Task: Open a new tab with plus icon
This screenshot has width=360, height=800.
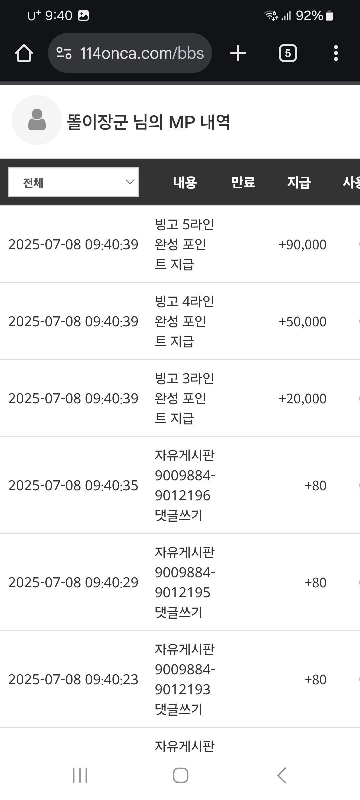Action: point(238,53)
